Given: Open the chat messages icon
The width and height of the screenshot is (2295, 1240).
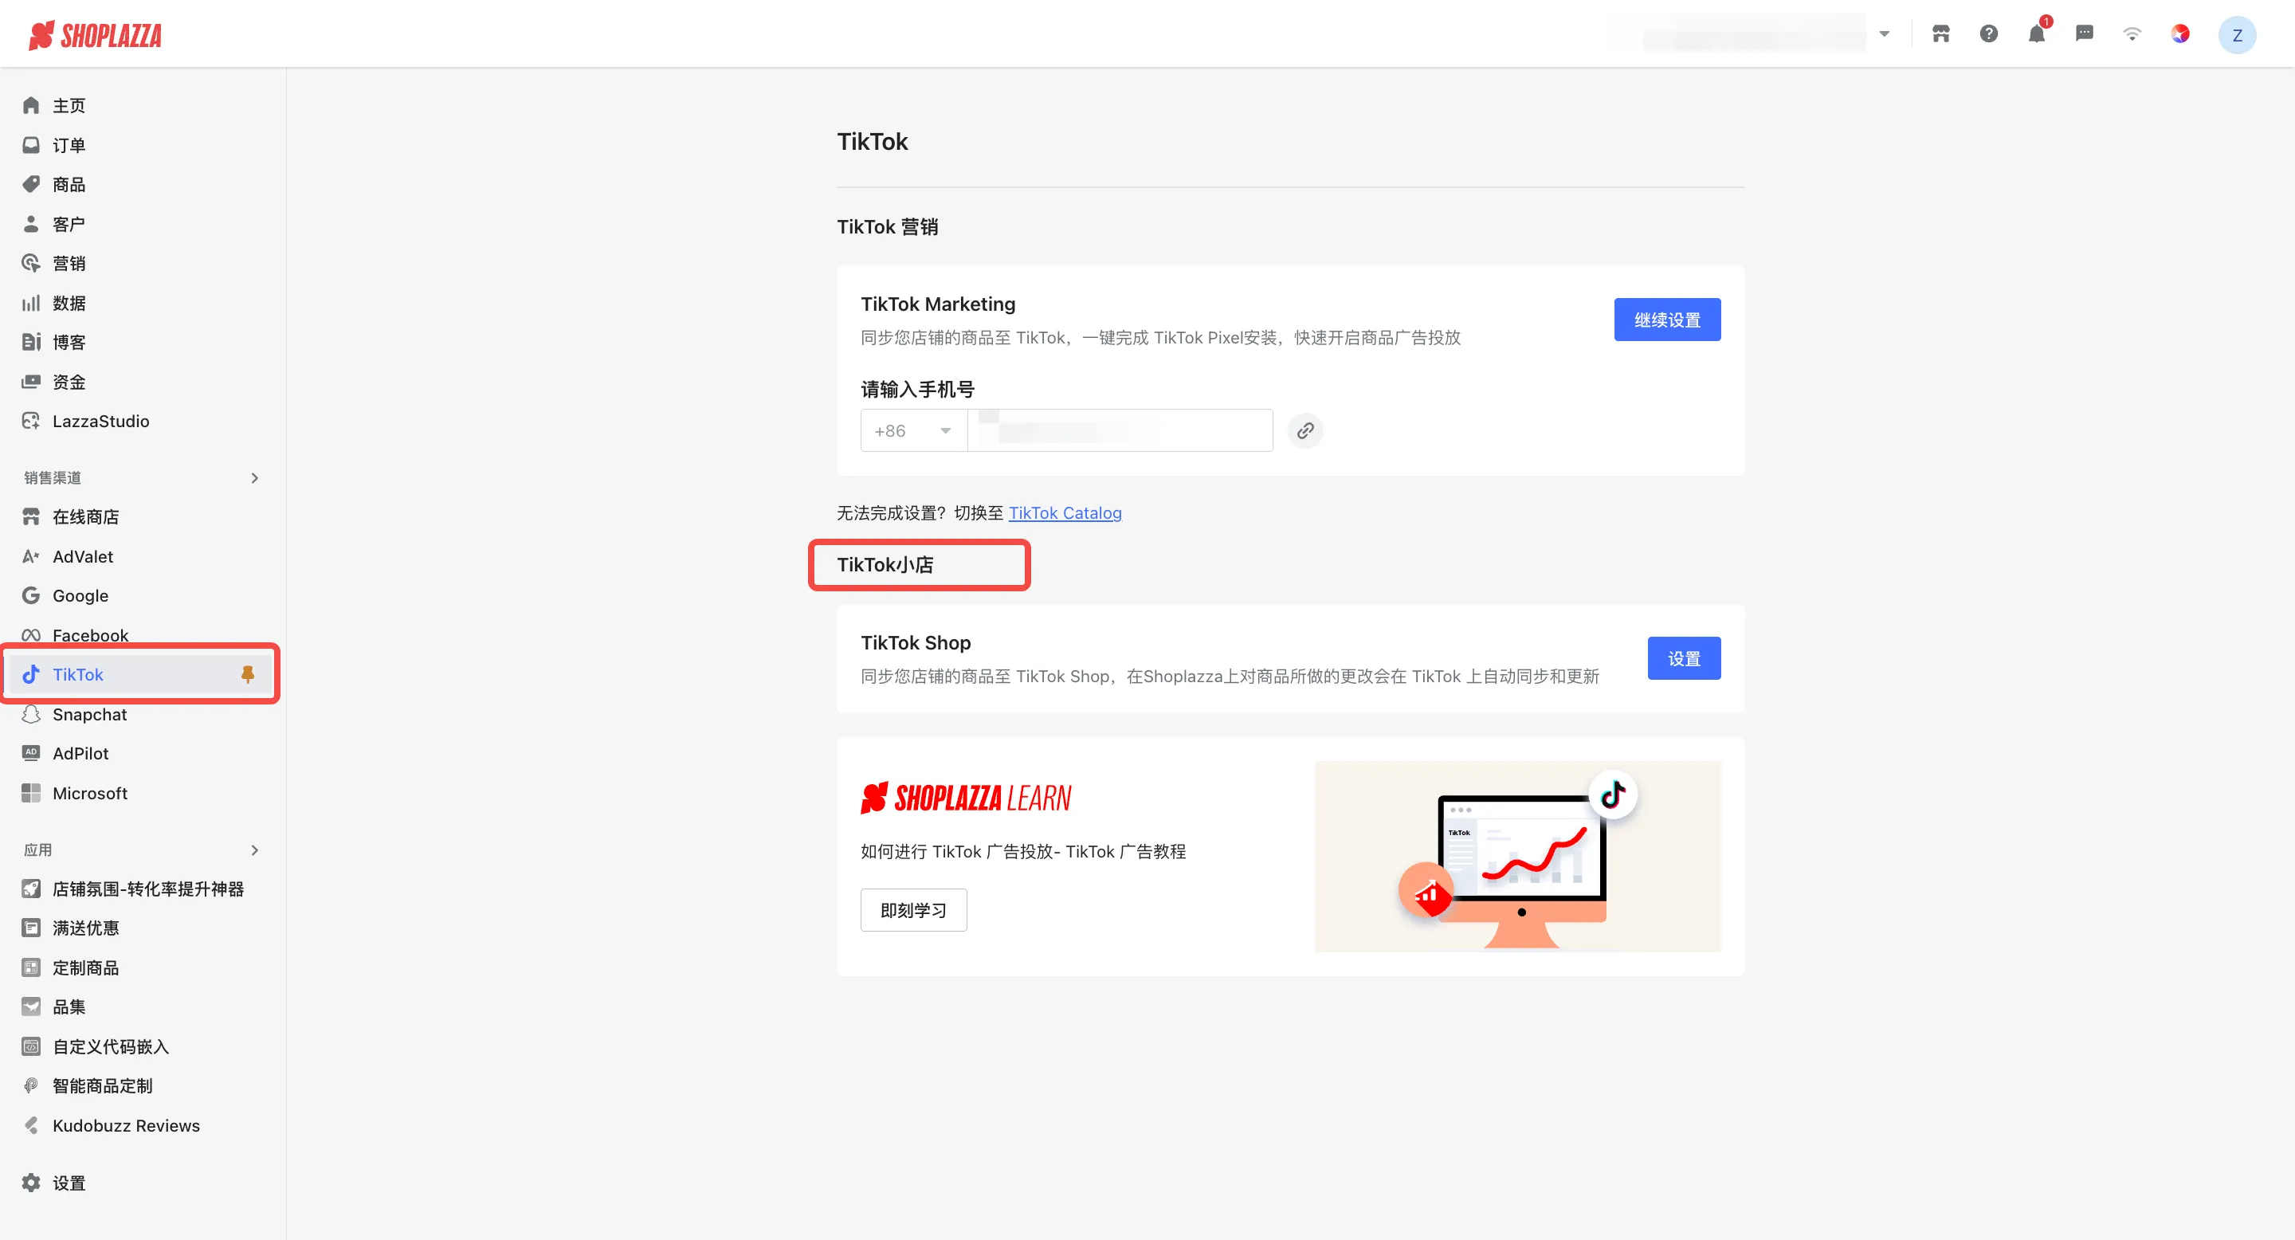Looking at the screenshot, I should point(2084,33).
